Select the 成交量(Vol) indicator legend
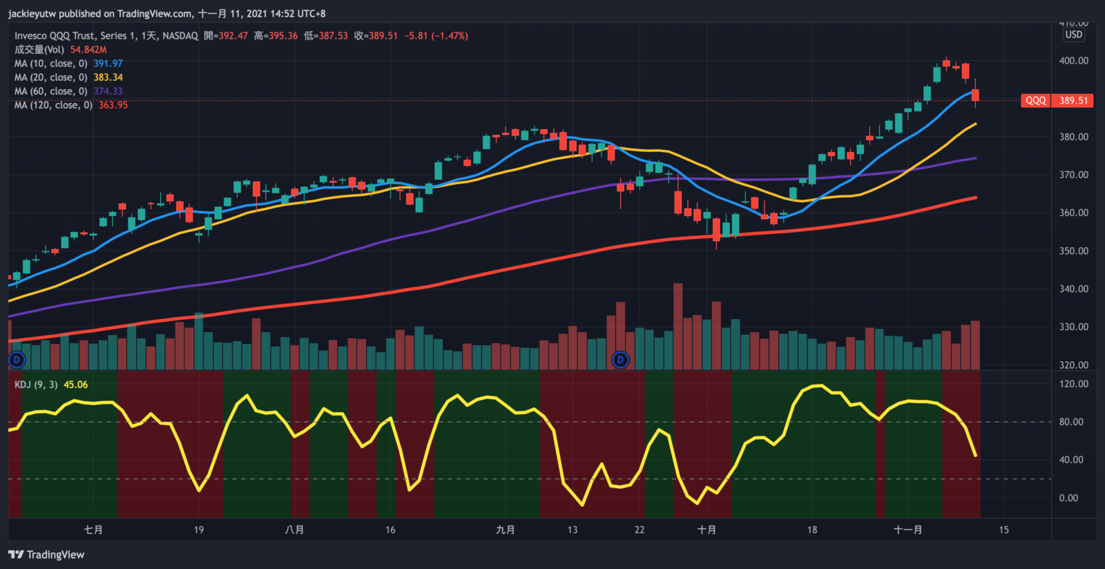The image size is (1105, 569). pyautogui.click(x=39, y=50)
